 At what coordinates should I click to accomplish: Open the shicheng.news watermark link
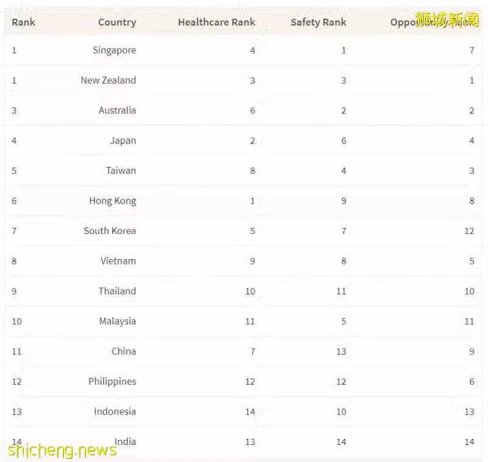pyautogui.click(x=62, y=450)
